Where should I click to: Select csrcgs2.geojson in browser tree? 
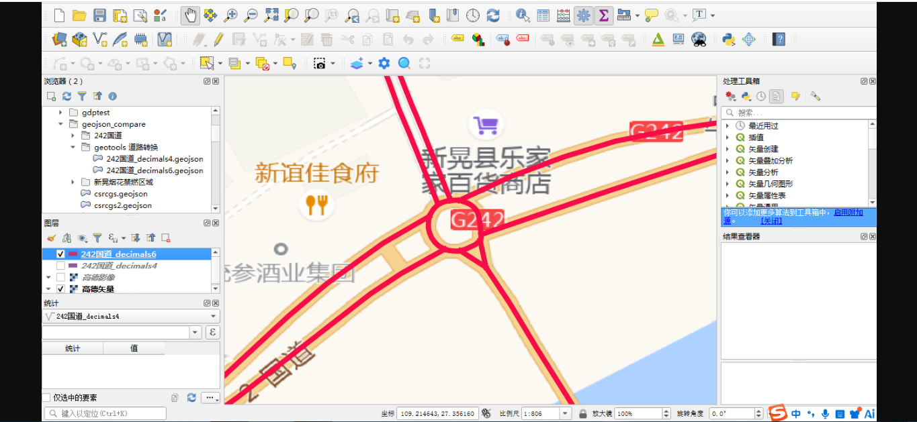pyautogui.click(x=123, y=205)
